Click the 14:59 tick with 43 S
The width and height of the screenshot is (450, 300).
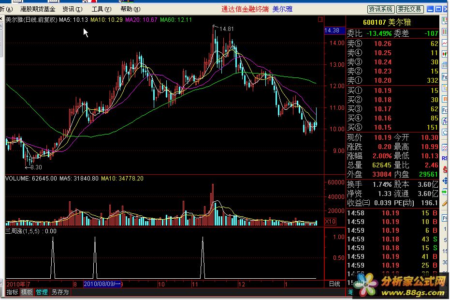[x=392, y=240]
